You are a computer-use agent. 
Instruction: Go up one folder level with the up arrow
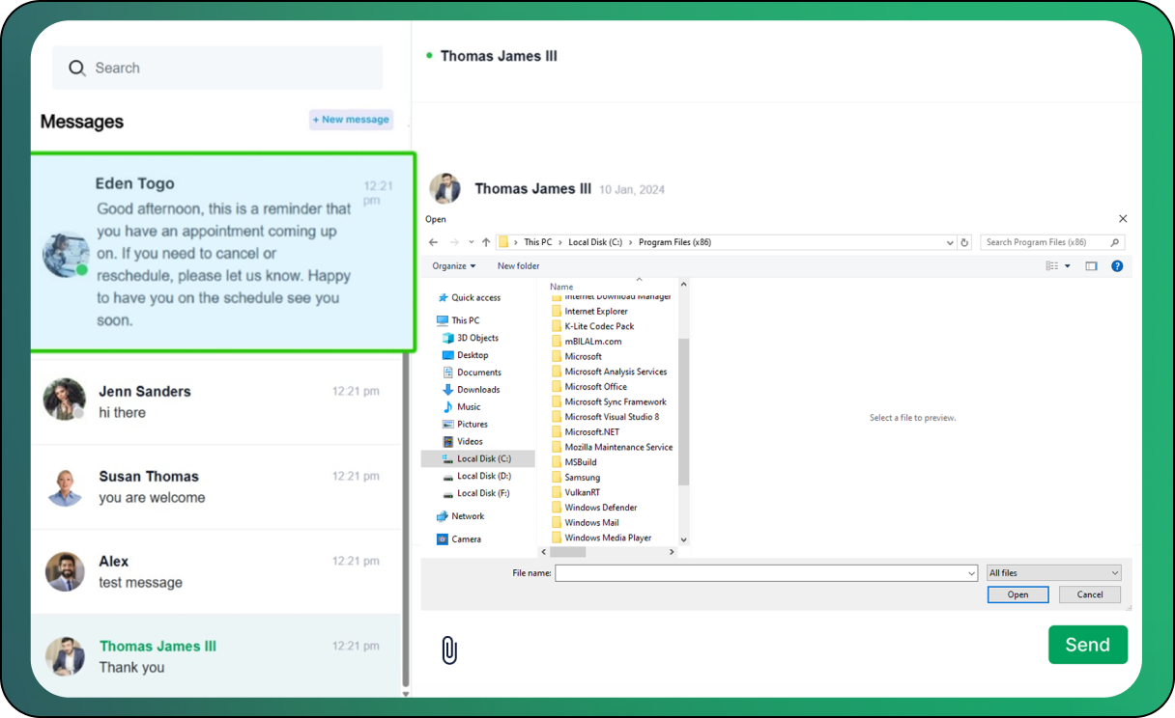click(x=486, y=242)
